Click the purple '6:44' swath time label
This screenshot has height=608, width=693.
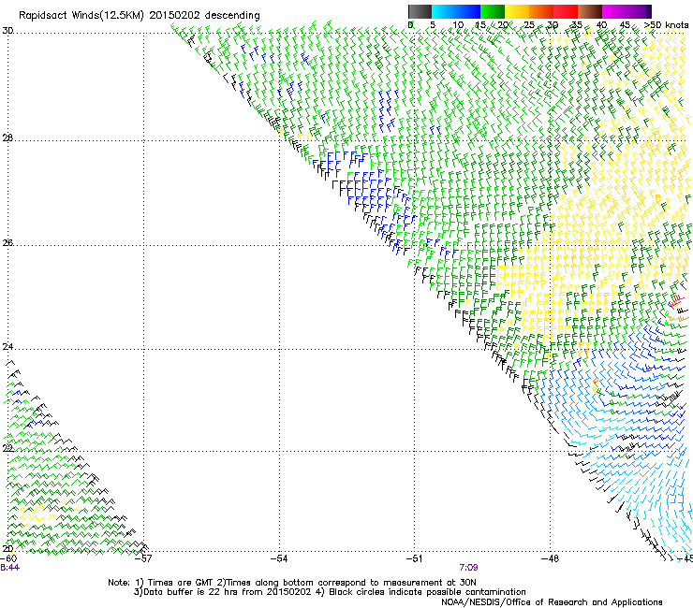coord(9,568)
